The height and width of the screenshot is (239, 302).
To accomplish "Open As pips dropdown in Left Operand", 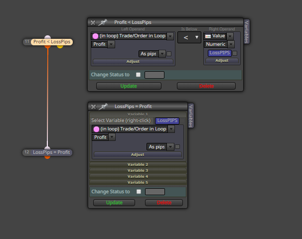I will (x=162, y=54).
